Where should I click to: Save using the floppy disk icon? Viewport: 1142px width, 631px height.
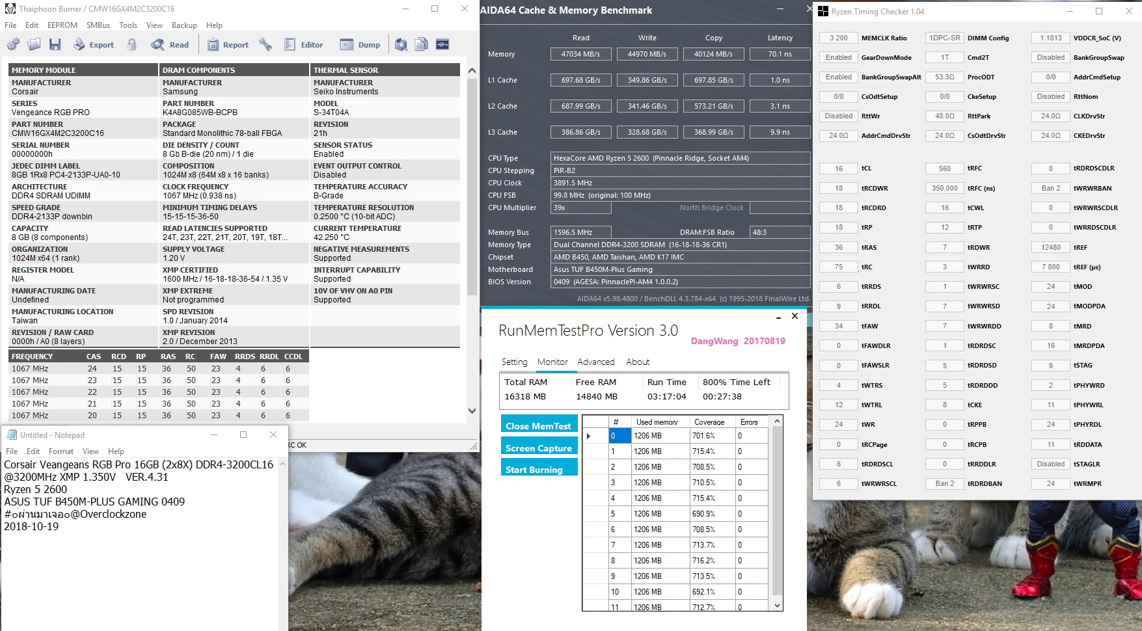point(55,44)
